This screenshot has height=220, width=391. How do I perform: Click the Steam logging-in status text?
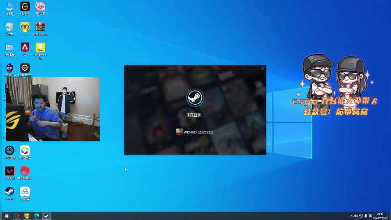click(x=195, y=115)
